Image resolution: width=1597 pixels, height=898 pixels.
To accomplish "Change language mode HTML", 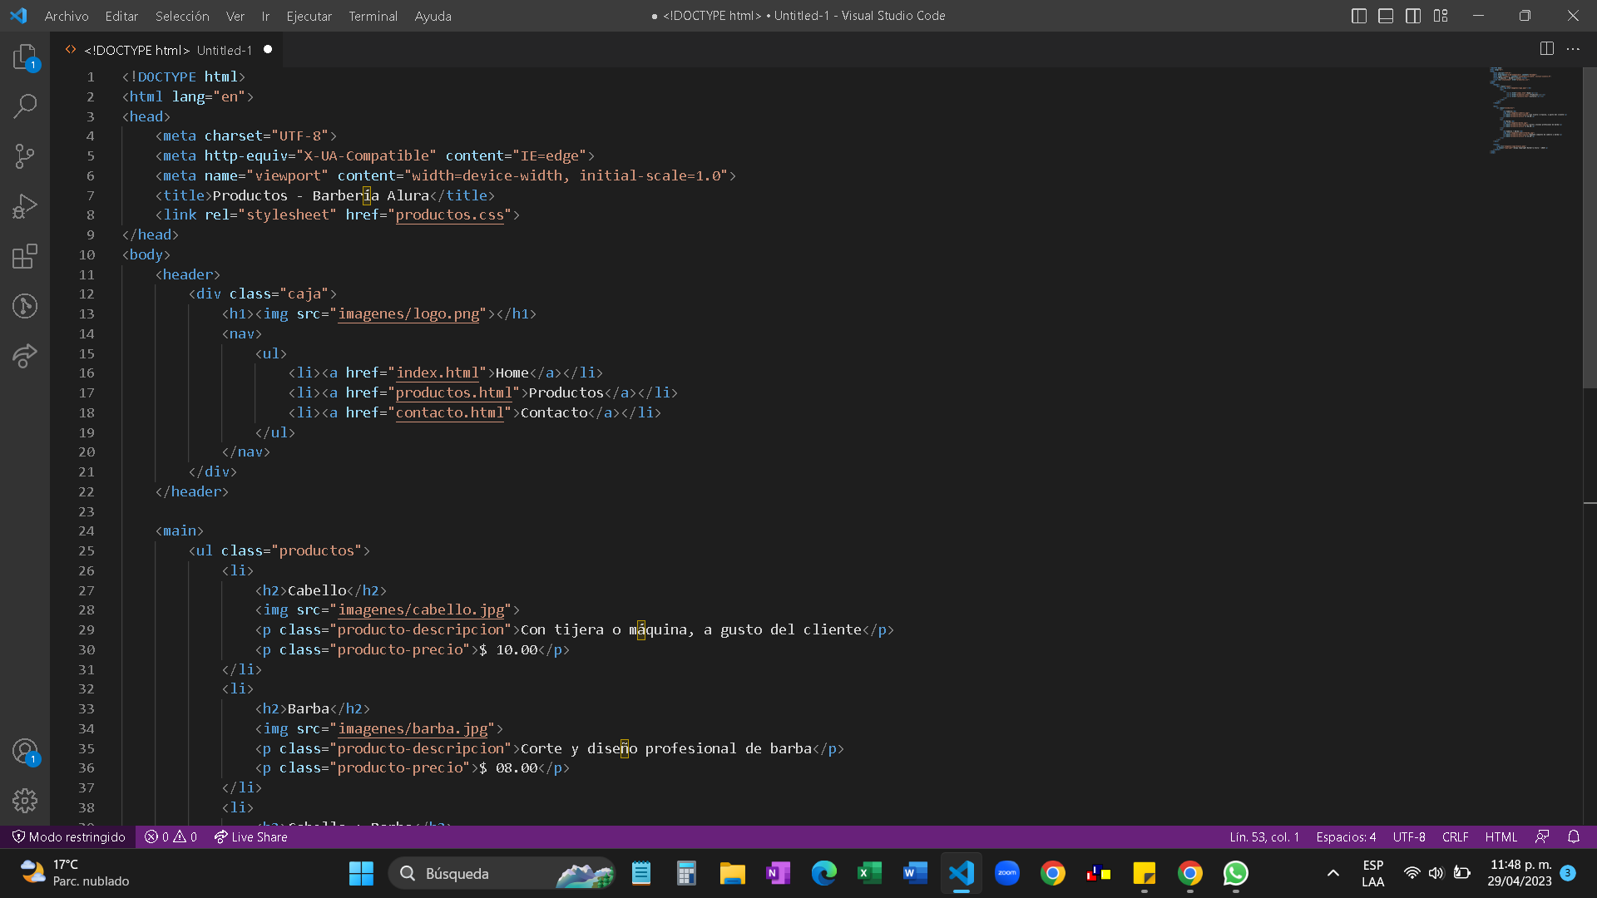I will coord(1501,836).
